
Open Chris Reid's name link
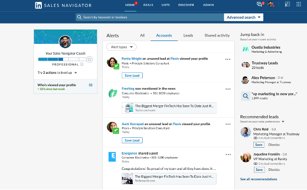click(x=261, y=129)
